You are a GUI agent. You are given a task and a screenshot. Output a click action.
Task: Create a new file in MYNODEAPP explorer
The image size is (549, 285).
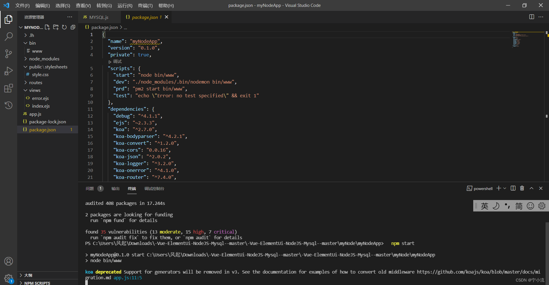pos(47,27)
